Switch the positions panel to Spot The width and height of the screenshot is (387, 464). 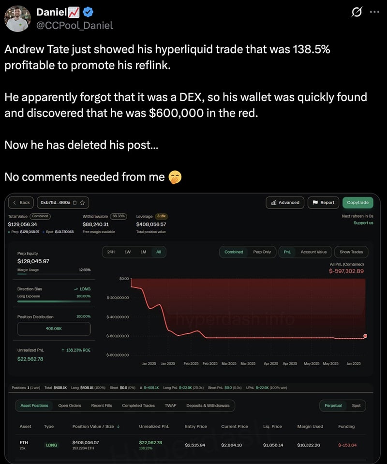(357, 406)
